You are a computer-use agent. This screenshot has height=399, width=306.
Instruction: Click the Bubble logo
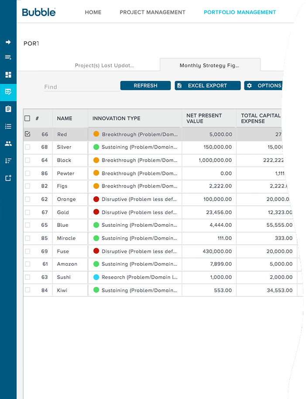pos(38,12)
